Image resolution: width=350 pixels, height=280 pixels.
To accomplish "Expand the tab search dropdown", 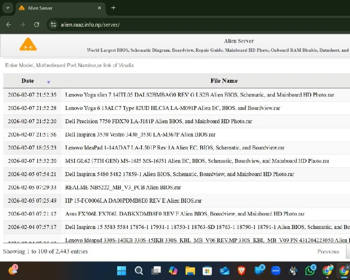I will point(8,8).
